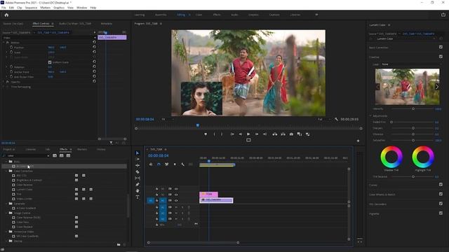Toggle Creative section checkbox in Lumetri
449x252 pixels.
(x=441, y=57)
